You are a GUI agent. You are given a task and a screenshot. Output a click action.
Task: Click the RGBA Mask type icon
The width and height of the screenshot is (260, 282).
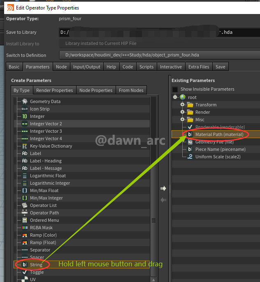click(x=25, y=228)
